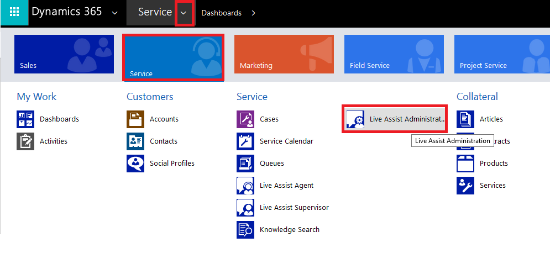
Task: Click the Dynamics 365 title text
Action: click(67, 12)
